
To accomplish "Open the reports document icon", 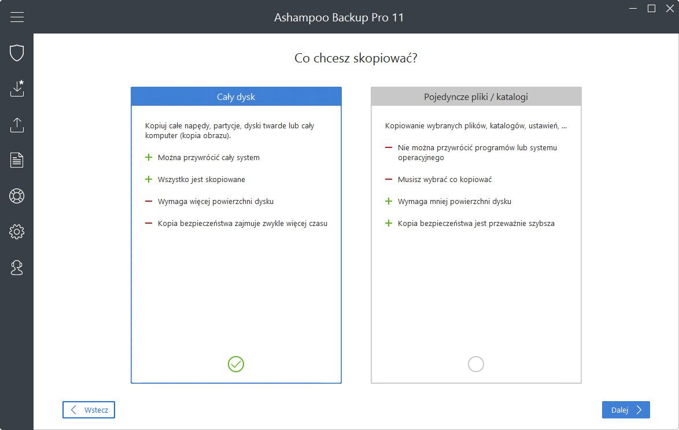I will coord(17,160).
